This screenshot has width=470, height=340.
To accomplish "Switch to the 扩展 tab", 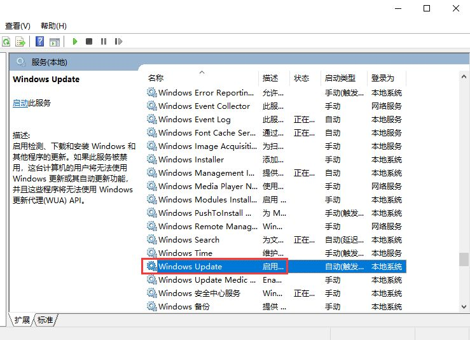I will point(22,320).
